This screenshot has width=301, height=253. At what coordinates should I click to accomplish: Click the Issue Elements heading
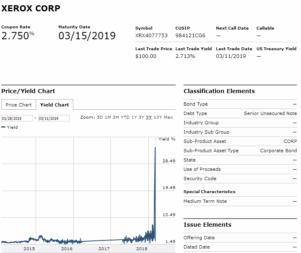tap(207, 225)
